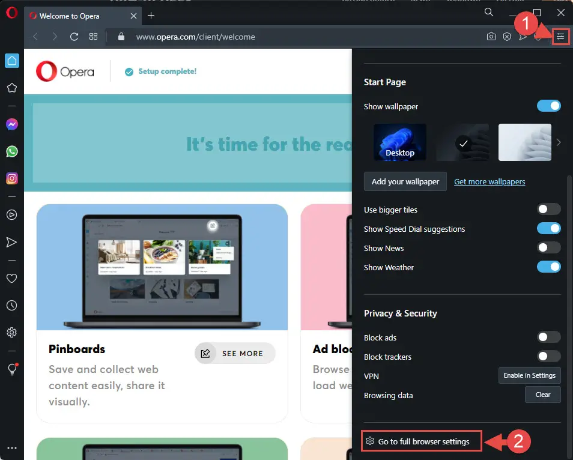Click the "Privacy & Security" heading

[401, 313]
